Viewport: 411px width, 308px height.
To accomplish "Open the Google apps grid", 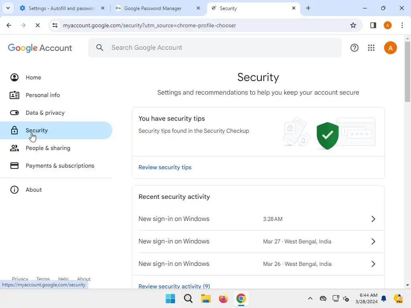I will [371, 48].
